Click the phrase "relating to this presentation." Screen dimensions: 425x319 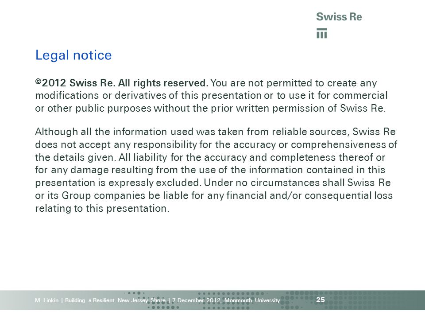pos(102,209)
